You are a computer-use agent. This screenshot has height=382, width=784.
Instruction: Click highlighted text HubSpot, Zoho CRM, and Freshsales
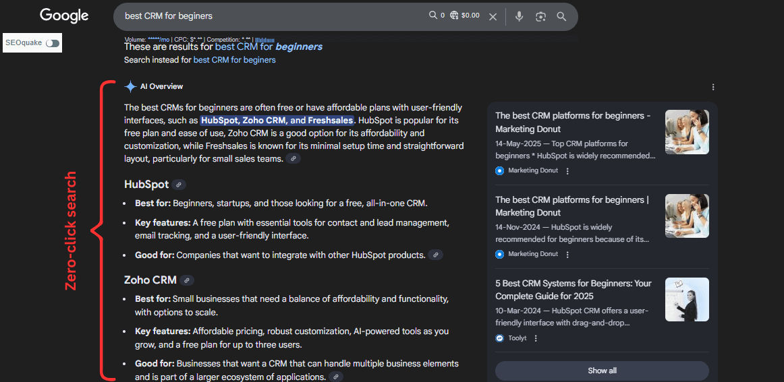(277, 121)
